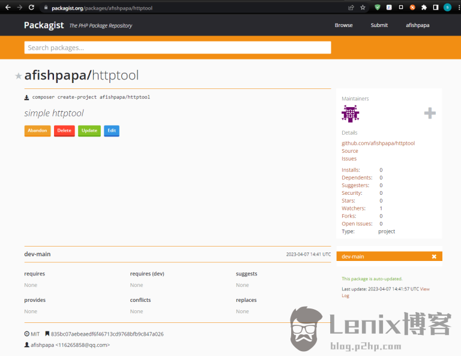The height and width of the screenshot is (356, 461).
Task: Open the Submit page in navigation
Action: tap(379, 25)
